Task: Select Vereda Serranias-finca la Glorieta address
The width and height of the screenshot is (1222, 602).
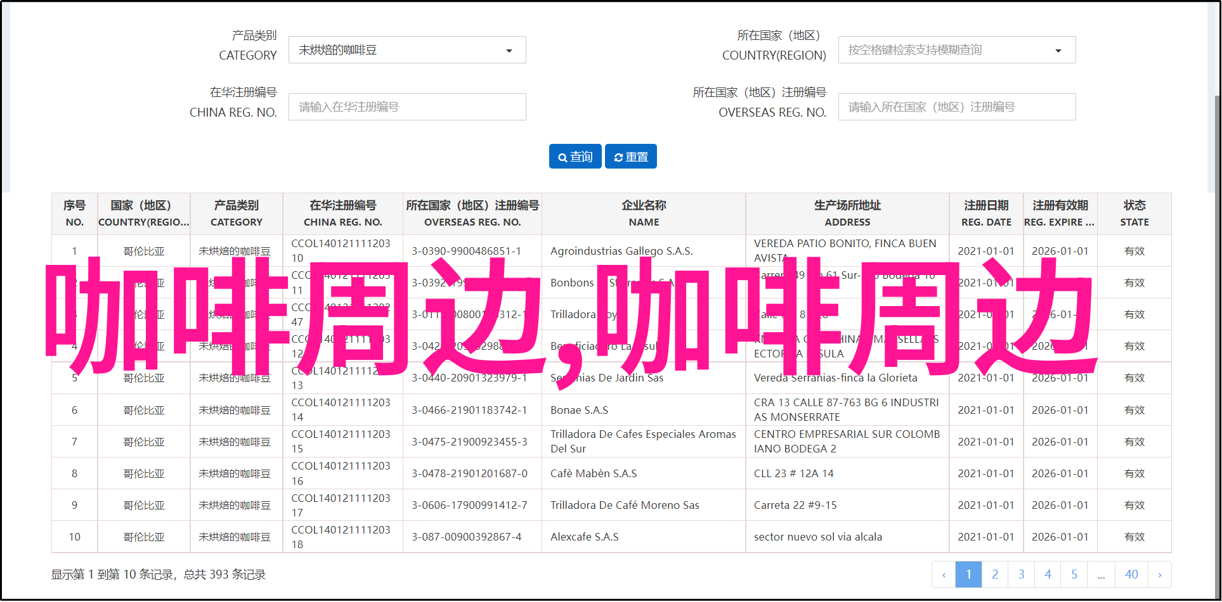Action: coord(835,378)
